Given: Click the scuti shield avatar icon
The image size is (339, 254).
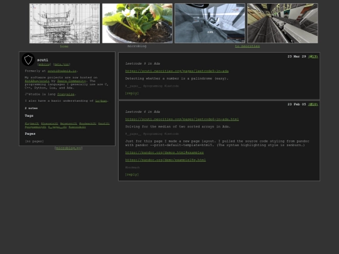Looking at the screenshot, I should click(x=28, y=60).
